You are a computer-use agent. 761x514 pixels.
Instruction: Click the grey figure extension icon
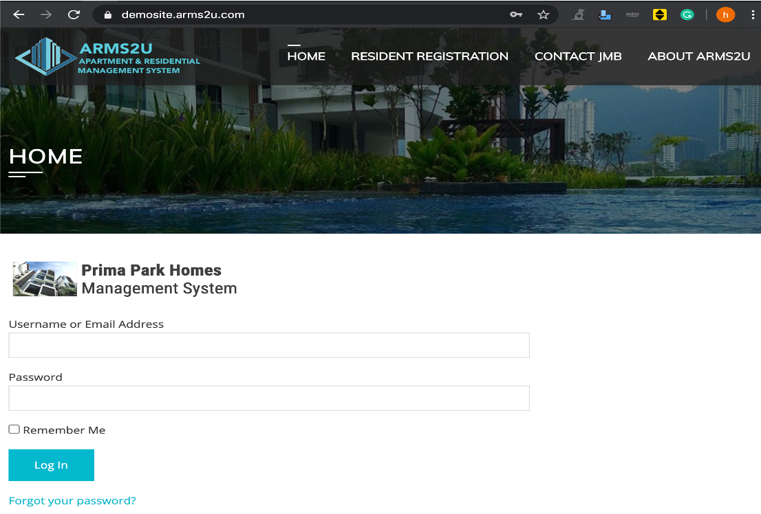coord(577,15)
